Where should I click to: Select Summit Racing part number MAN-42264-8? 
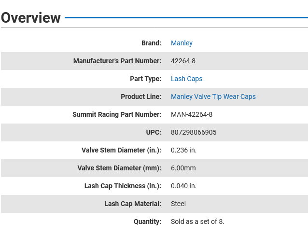[x=192, y=114]
